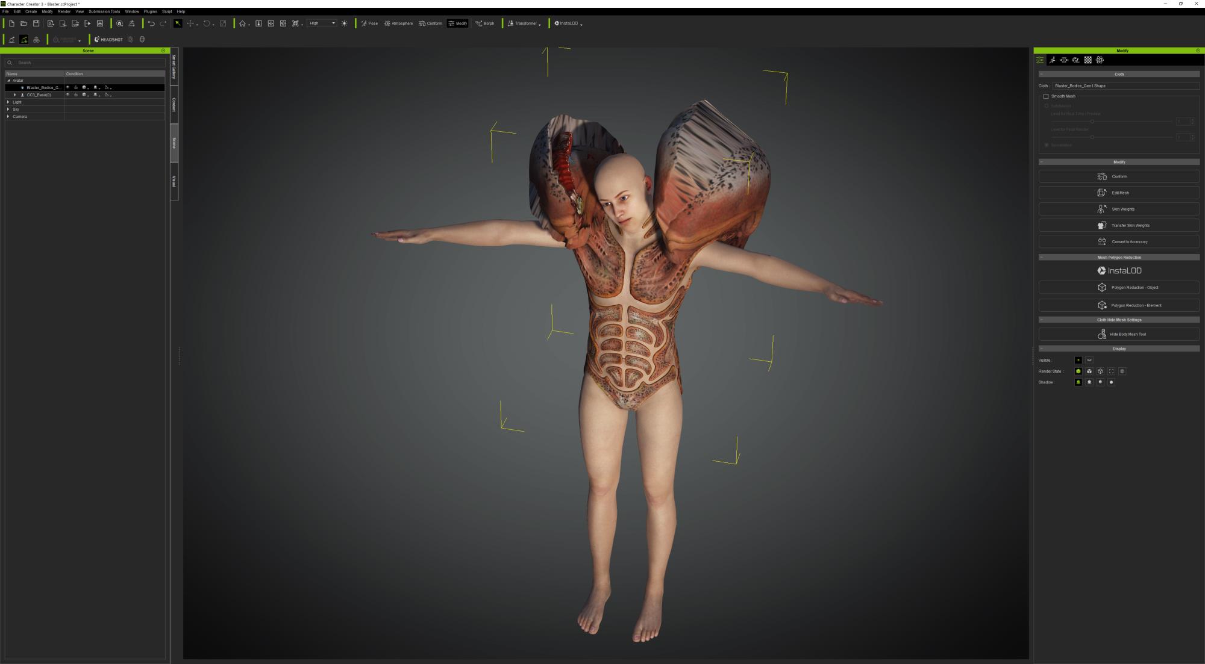
Task: Expand the Light tree node
Action: point(8,102)
